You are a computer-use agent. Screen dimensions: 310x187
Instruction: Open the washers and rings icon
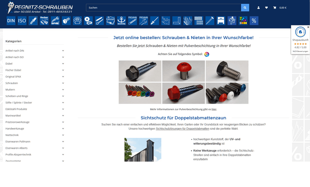tap(88, 21)
